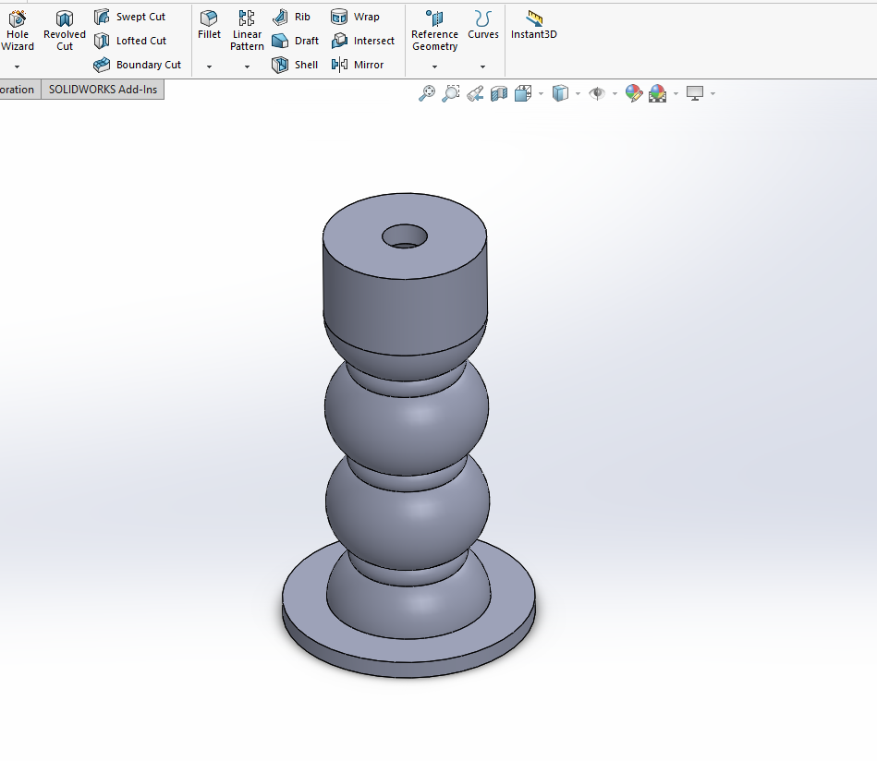The image size is (877, 761).
Task: Select the Revolved Cut tool
Action: point(65,31)
